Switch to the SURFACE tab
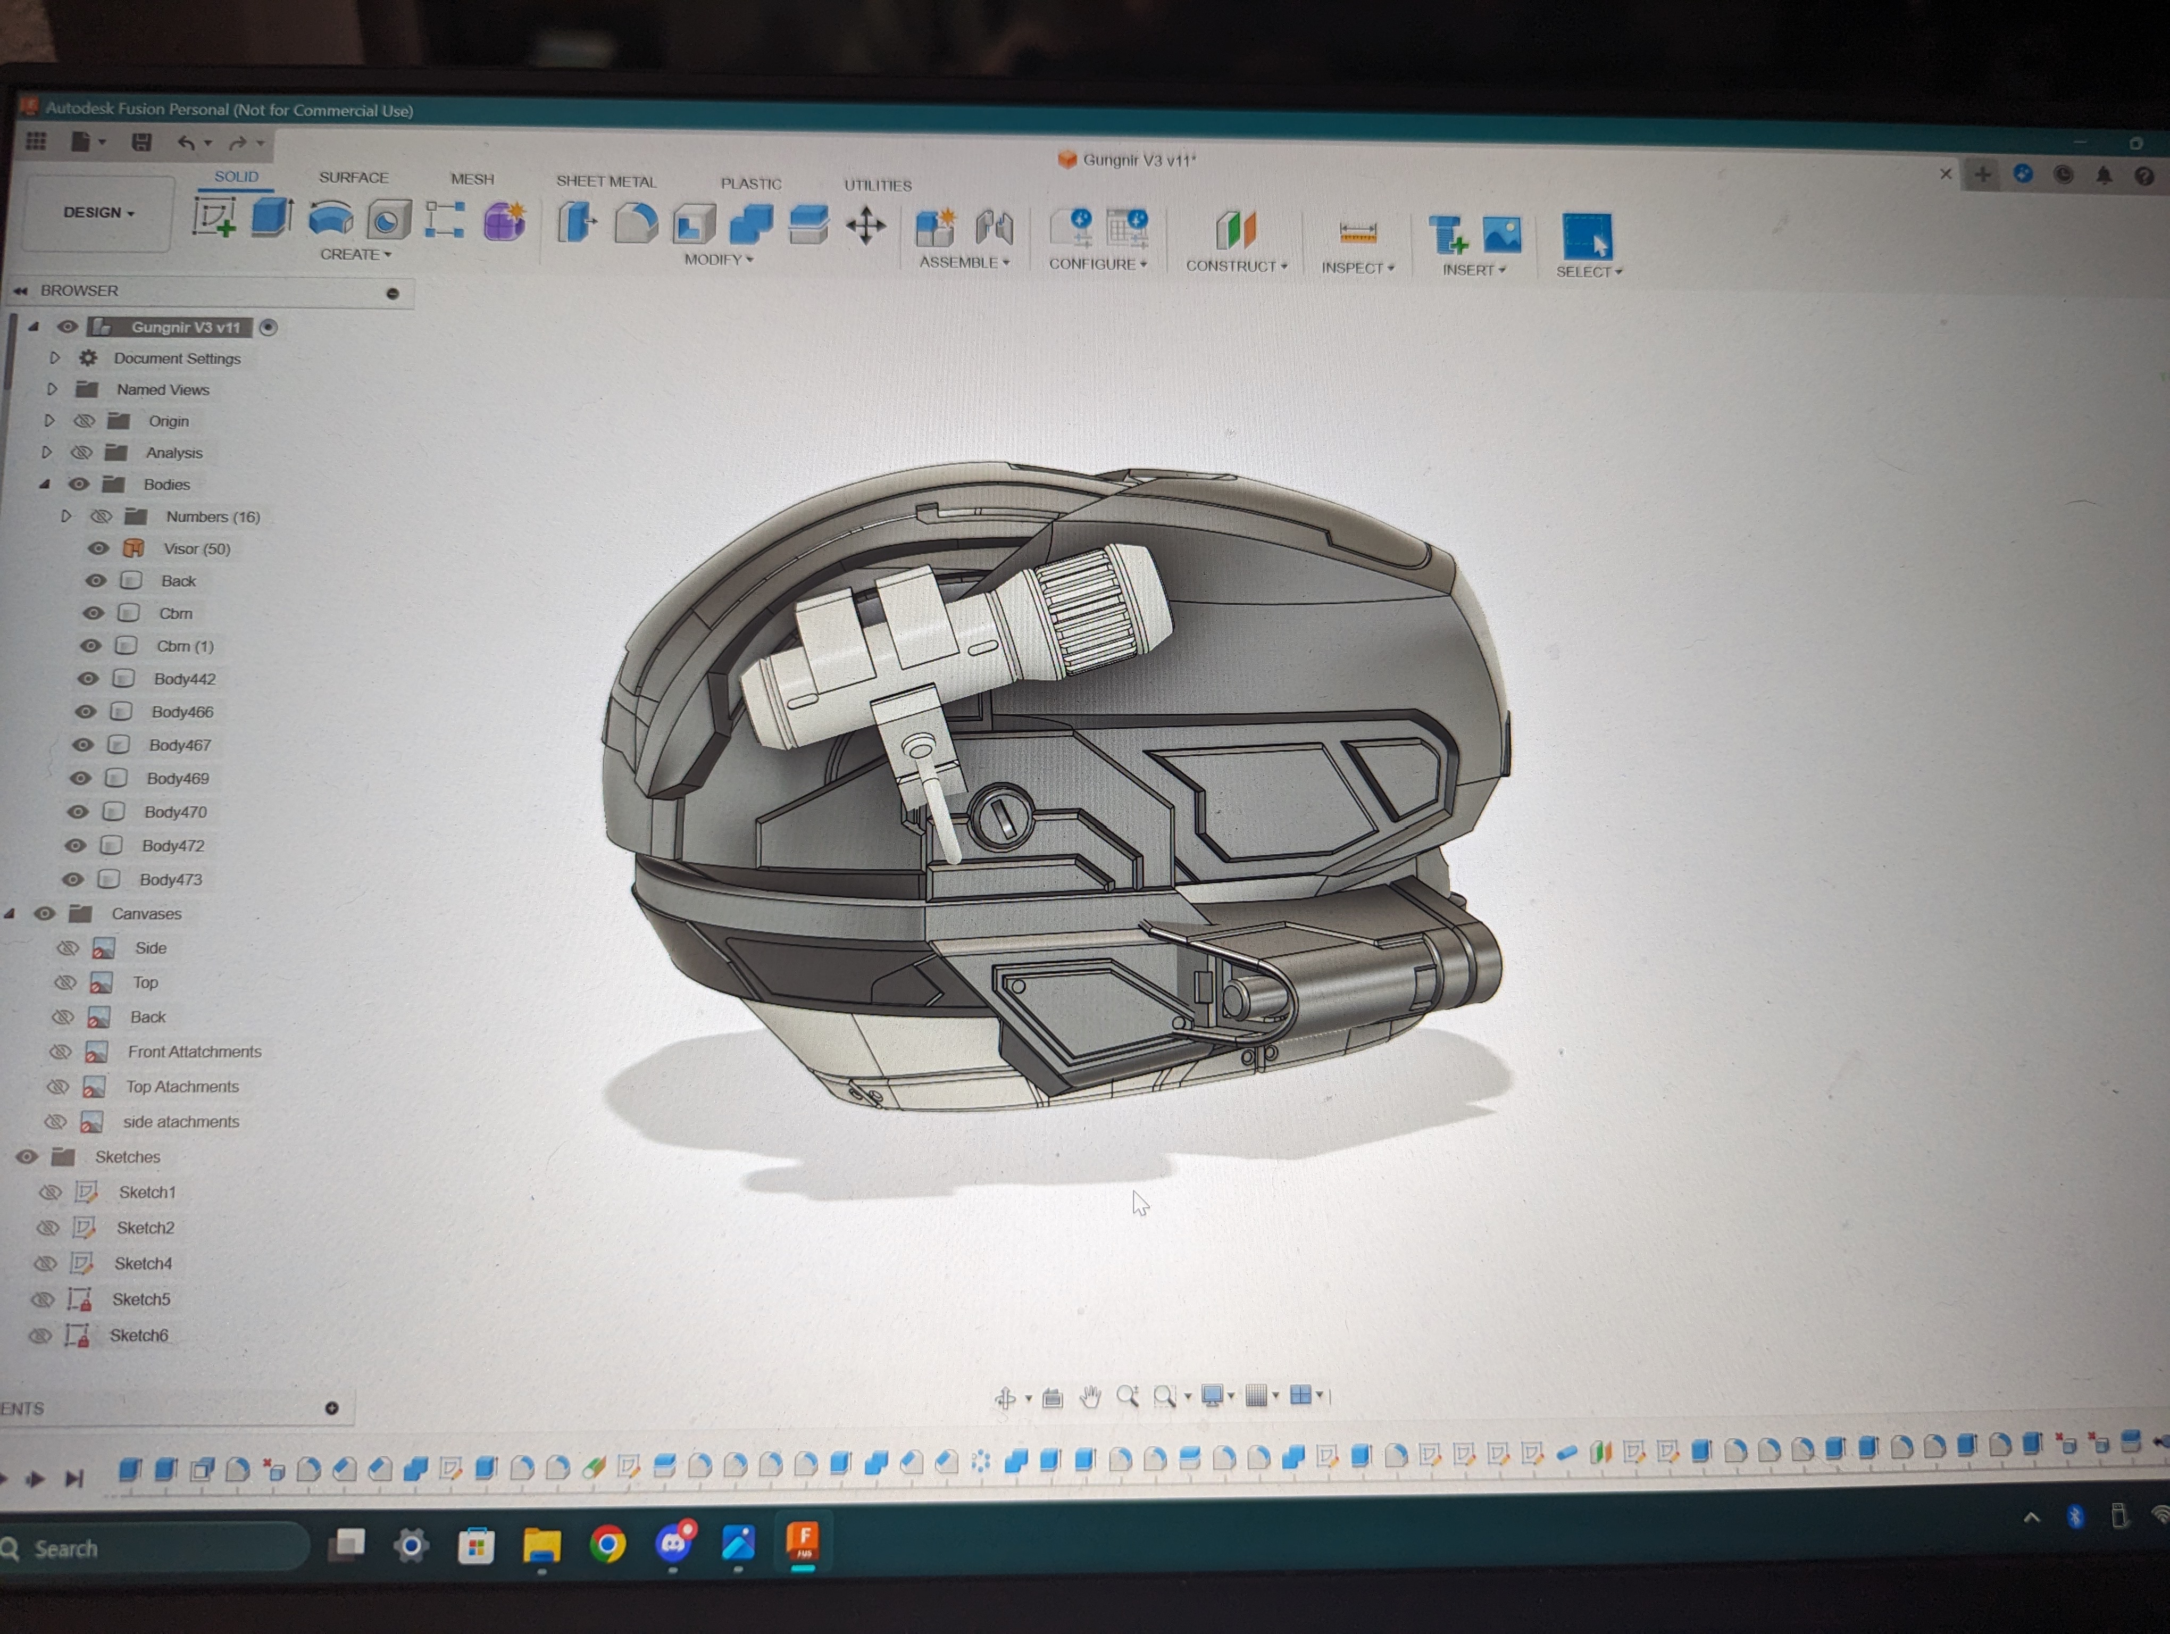The height and width of the screenshot is (1634, 2170). 353,178
